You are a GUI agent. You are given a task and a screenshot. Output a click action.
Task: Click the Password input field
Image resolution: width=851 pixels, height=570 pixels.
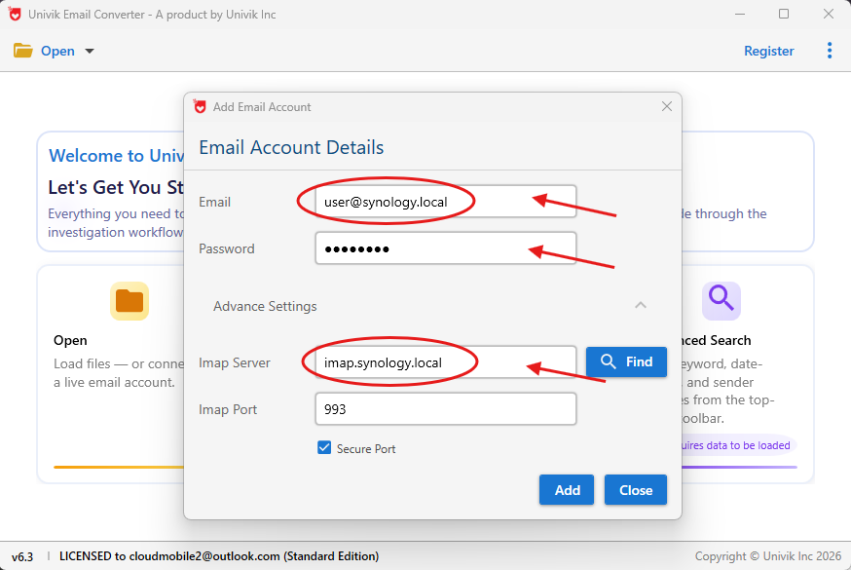tap(446, 248)
